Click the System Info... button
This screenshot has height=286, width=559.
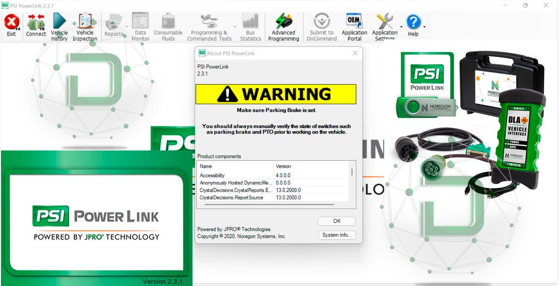coord(337,235)
